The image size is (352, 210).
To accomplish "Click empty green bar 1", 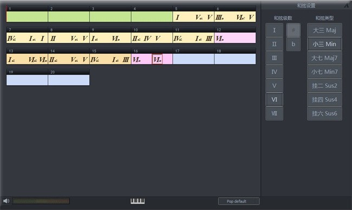I will 27,17.
